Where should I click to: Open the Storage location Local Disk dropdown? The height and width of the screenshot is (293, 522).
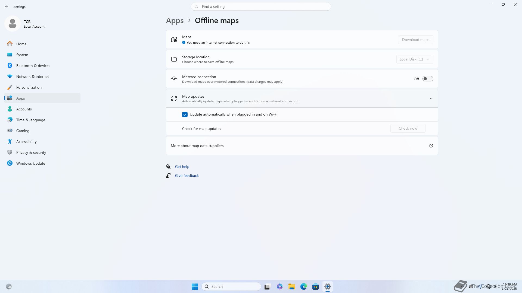click(414, 59)
